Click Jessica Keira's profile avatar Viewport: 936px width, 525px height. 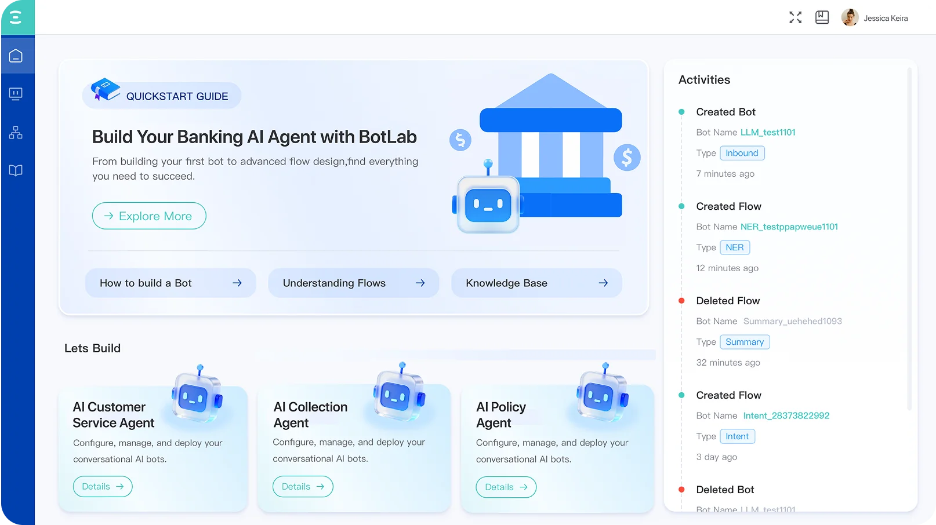(850, 18)
